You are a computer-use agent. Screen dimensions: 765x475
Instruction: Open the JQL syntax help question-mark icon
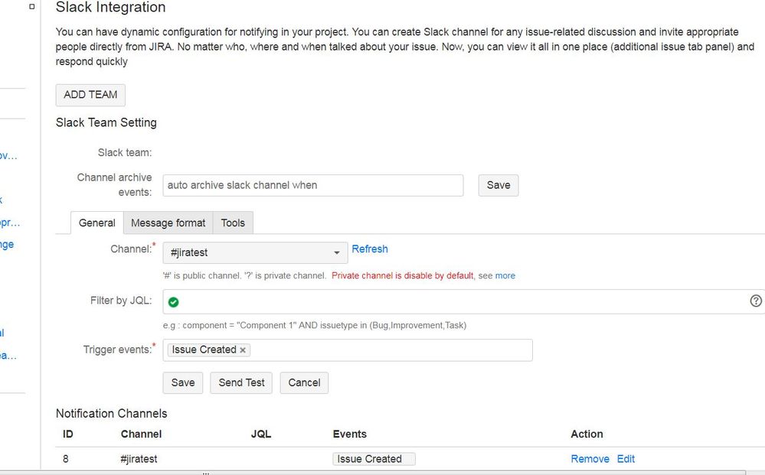tap(756, 301)
